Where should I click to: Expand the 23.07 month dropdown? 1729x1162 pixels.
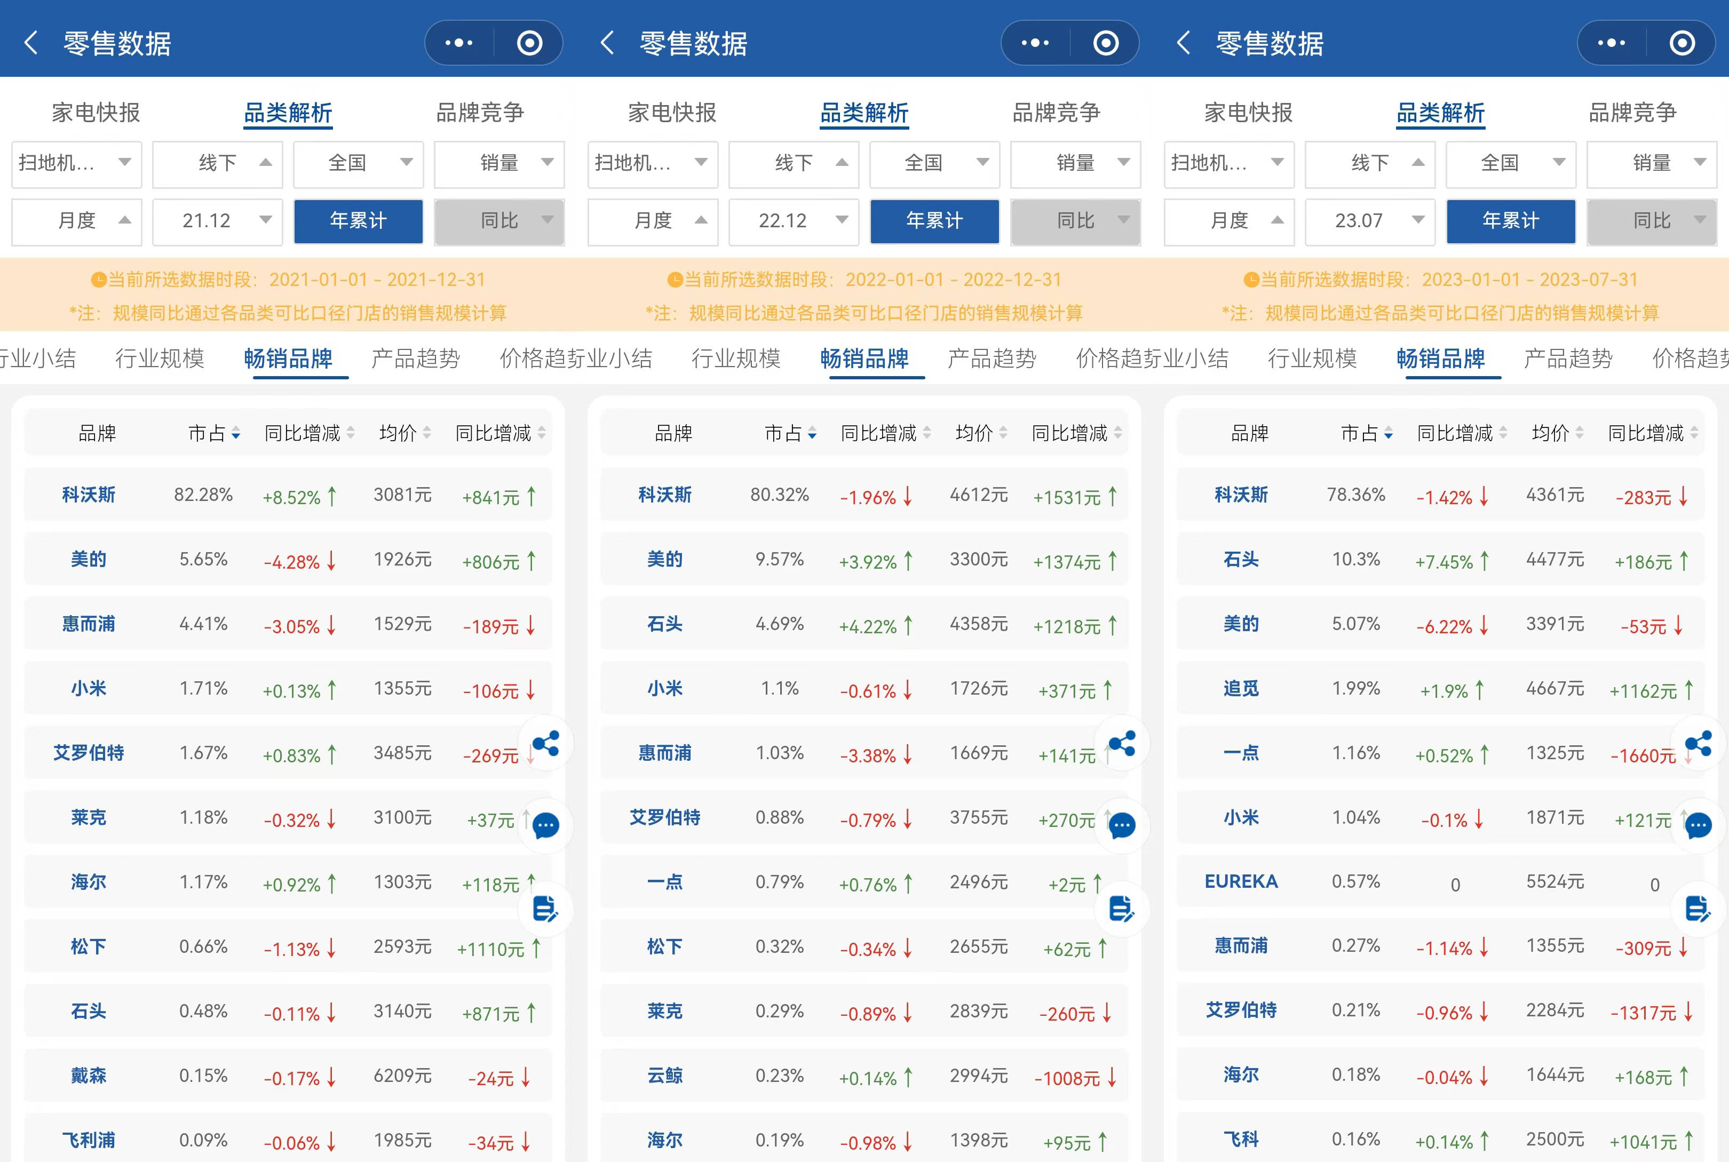point(1369,221)
